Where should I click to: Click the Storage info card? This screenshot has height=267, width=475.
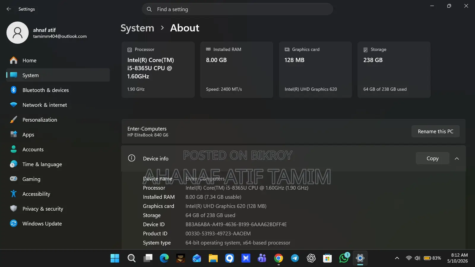pos(394,70)
